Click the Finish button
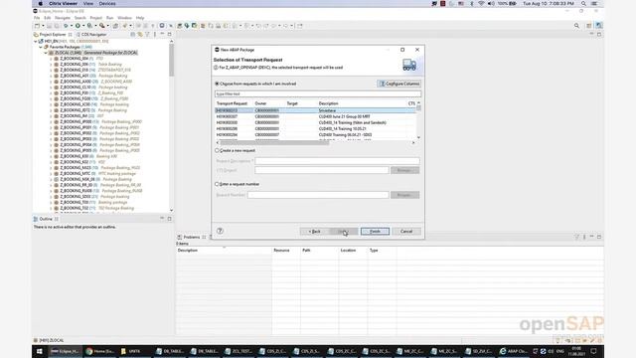The width and height of the screenshot is (636, 358). tap(375, 232)
